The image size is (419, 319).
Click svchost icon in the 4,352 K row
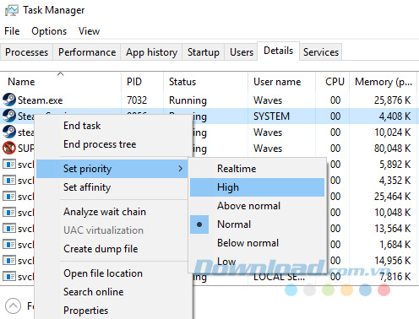click(9, 180)
